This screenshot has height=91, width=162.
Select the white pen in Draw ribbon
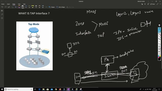23,7
